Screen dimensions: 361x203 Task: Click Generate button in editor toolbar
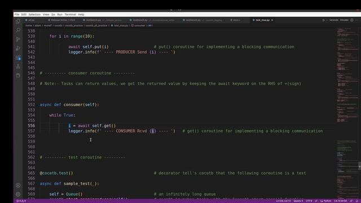(334, 20)
